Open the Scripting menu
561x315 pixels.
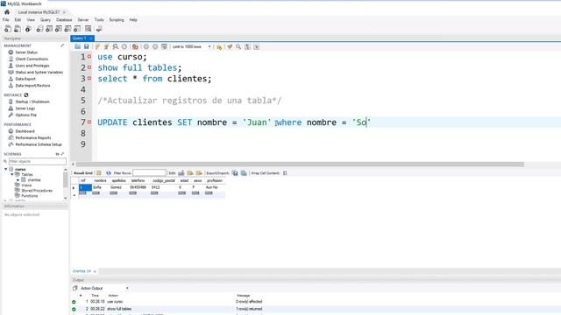click(117, 20)
